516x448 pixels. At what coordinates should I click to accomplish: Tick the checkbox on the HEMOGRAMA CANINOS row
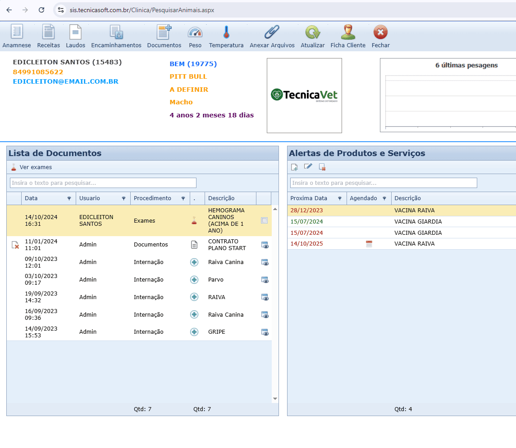click(265, 220)
